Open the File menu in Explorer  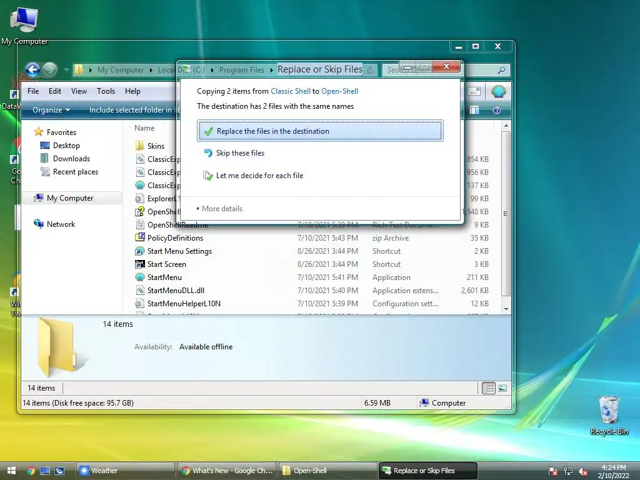33,91
